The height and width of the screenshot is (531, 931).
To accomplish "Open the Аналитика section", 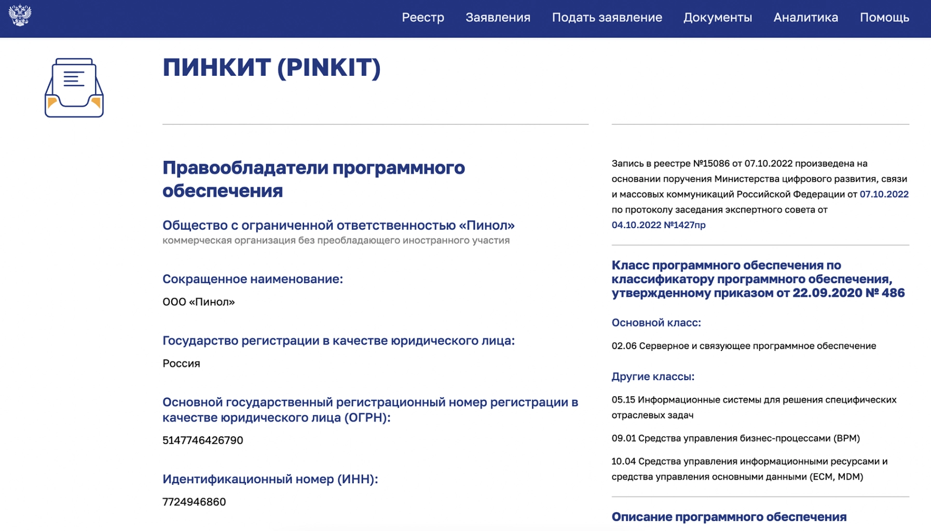I will point(805,17).
